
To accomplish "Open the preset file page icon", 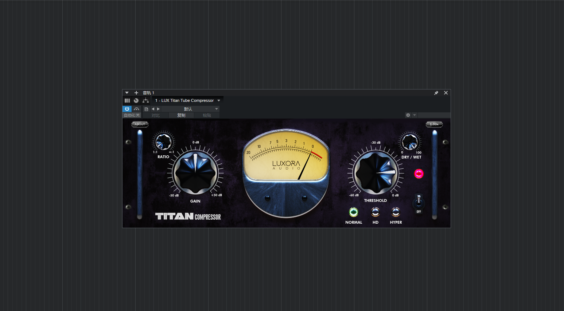I will [x=146, y=109].
